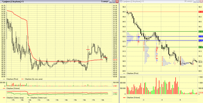Click the 90.41 last price label

[200, 62]
